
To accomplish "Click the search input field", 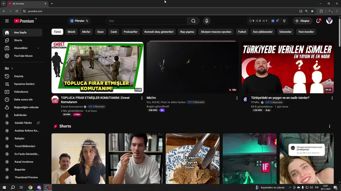I will tap(147, 21).
